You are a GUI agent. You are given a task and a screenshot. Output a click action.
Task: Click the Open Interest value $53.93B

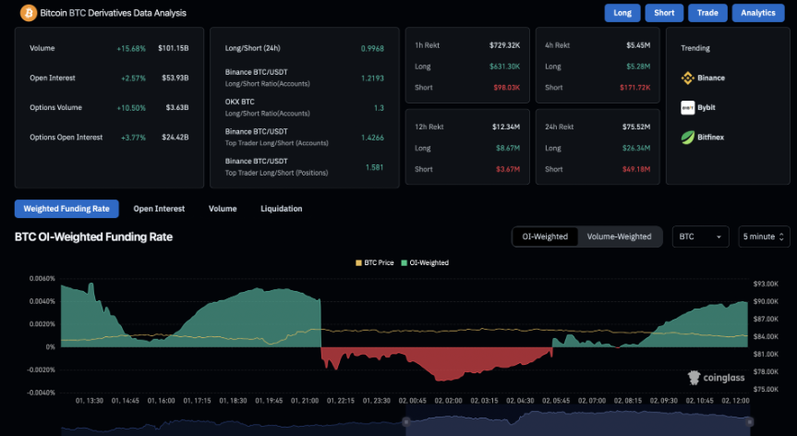pyautogui.click(x=175, y=78)
